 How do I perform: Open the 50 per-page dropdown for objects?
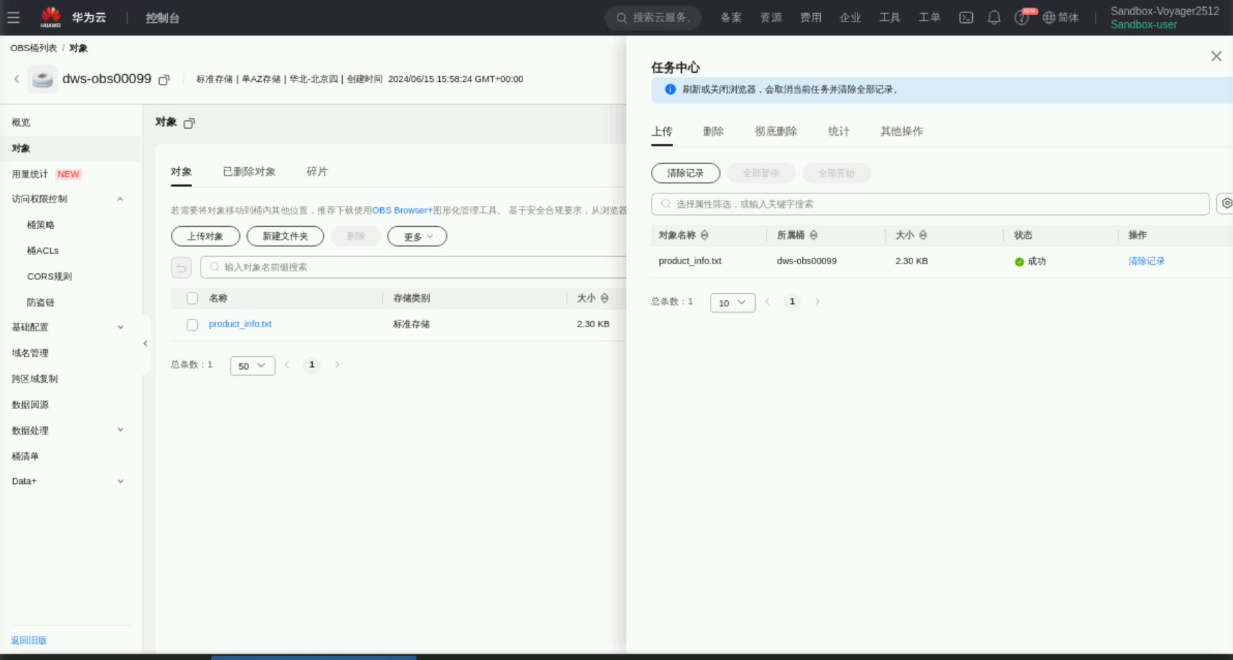point(253,365)
